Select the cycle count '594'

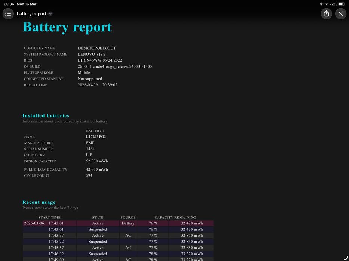89,175
